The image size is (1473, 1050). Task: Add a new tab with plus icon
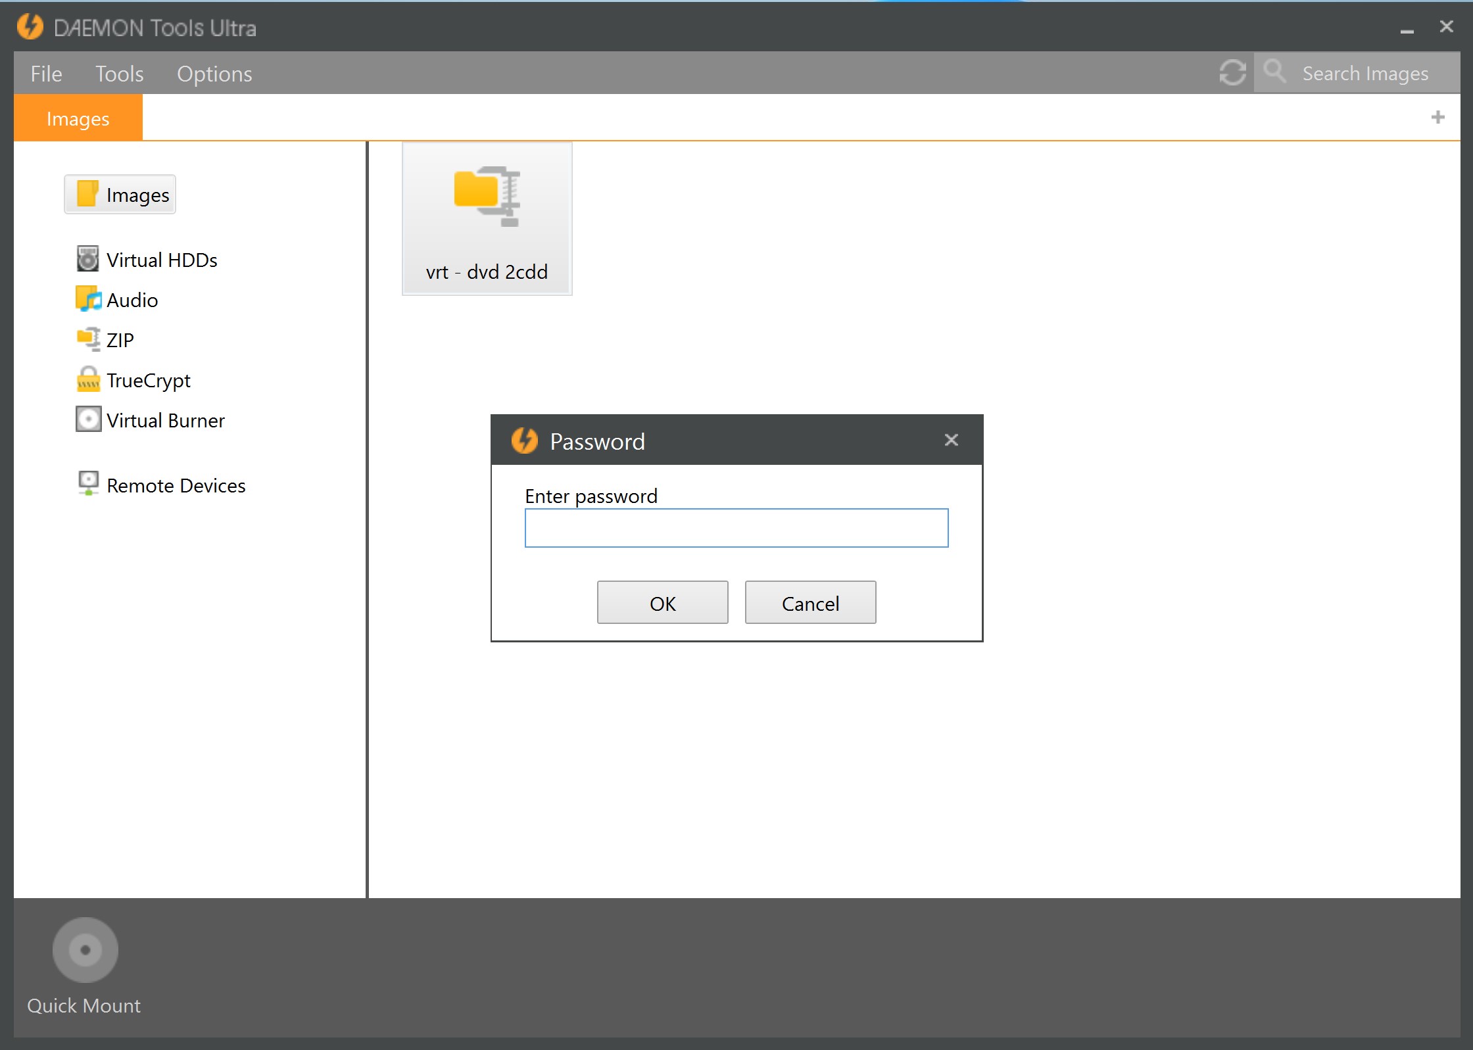coord(1438,117)
